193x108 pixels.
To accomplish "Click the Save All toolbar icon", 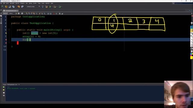I will pos(13,7).
